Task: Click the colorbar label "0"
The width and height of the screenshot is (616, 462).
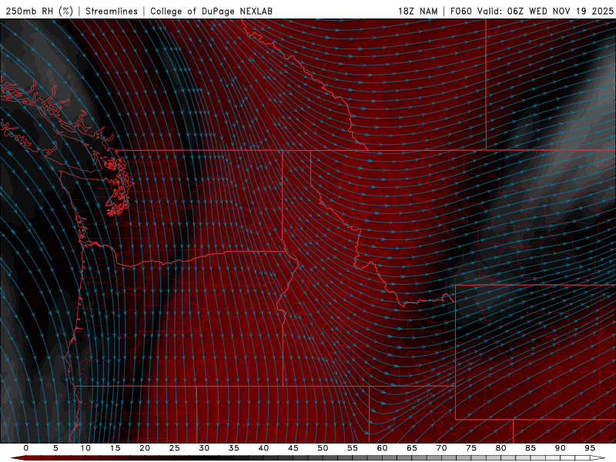Action: tap(26, 448)
